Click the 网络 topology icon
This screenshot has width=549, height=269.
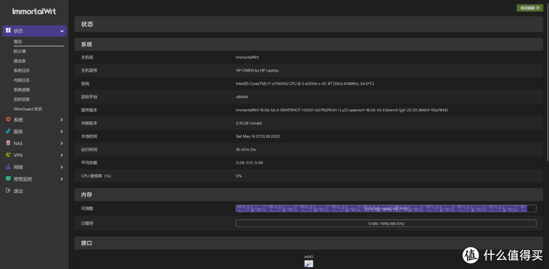(x=8, y=167)
